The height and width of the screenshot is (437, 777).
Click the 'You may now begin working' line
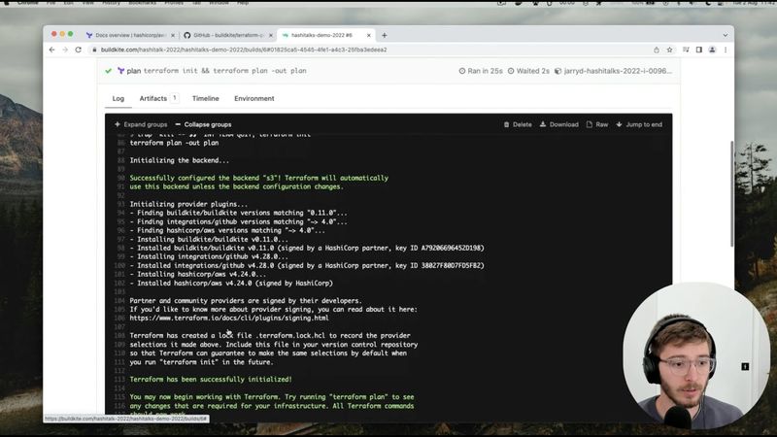tap(272, 397)
